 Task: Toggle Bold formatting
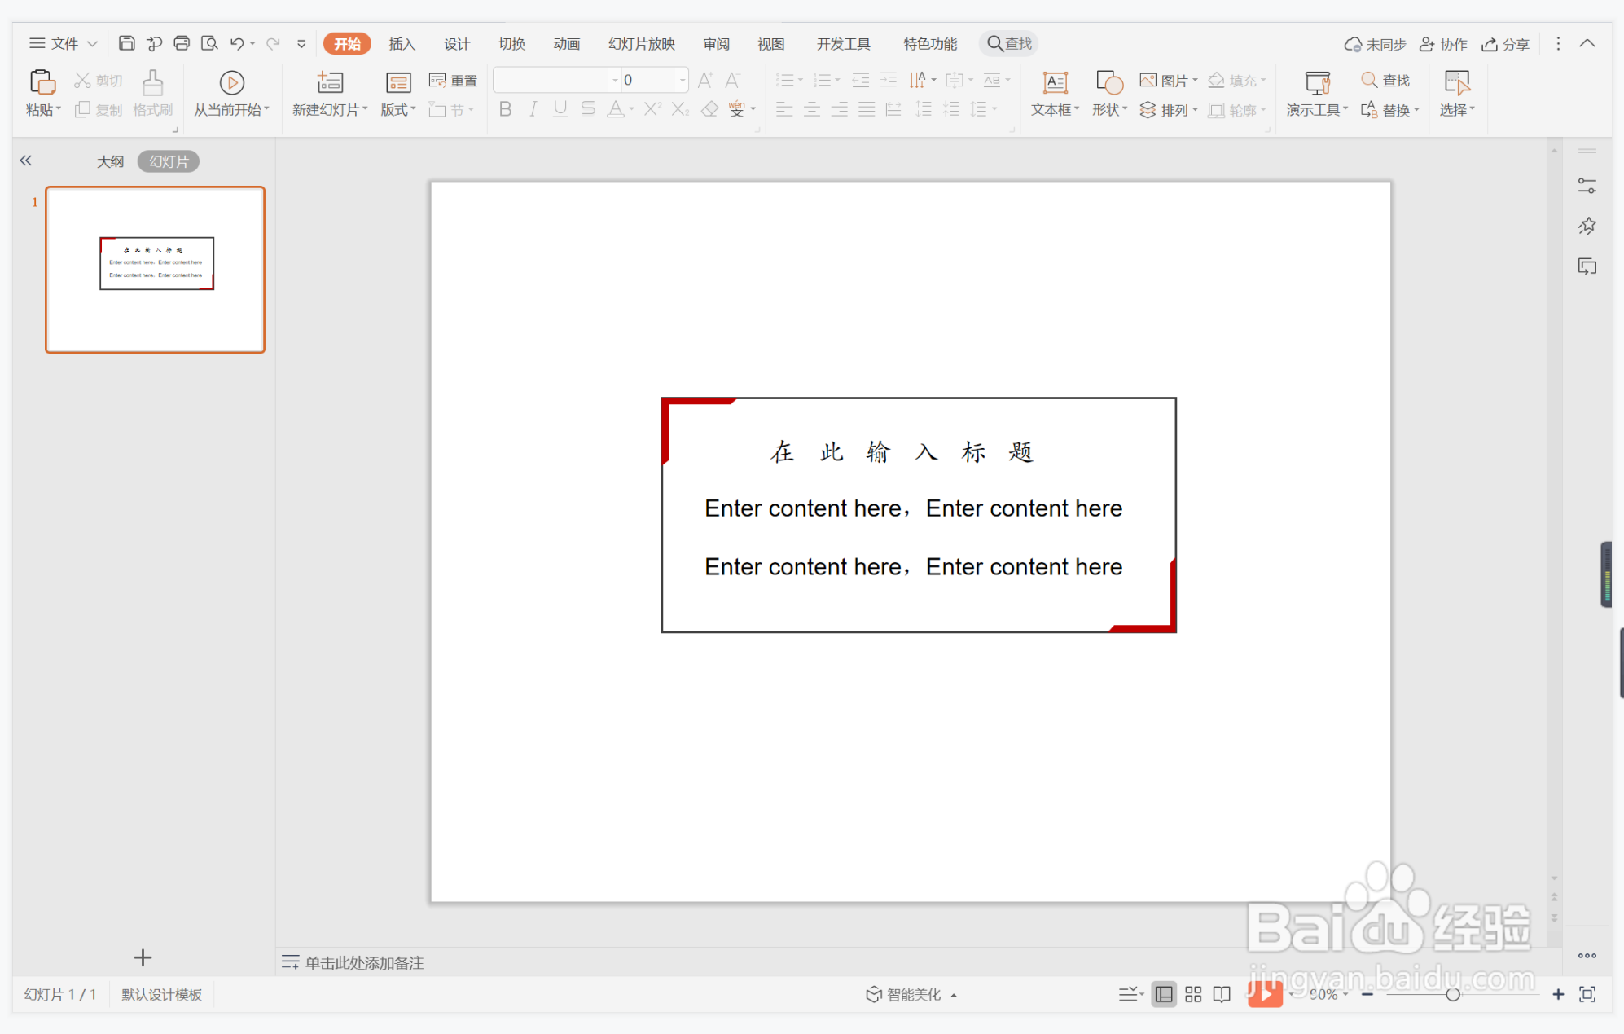tap(505, 109)
